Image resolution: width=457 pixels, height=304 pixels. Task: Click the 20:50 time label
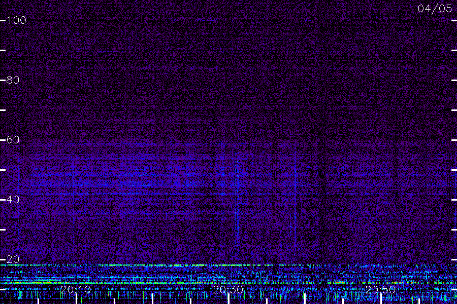pyautogui.click(x=380, y=289)
